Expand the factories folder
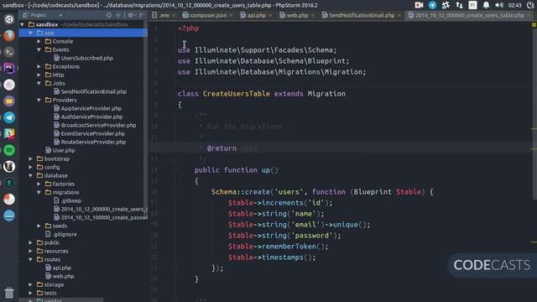 (x=39, y=184)
